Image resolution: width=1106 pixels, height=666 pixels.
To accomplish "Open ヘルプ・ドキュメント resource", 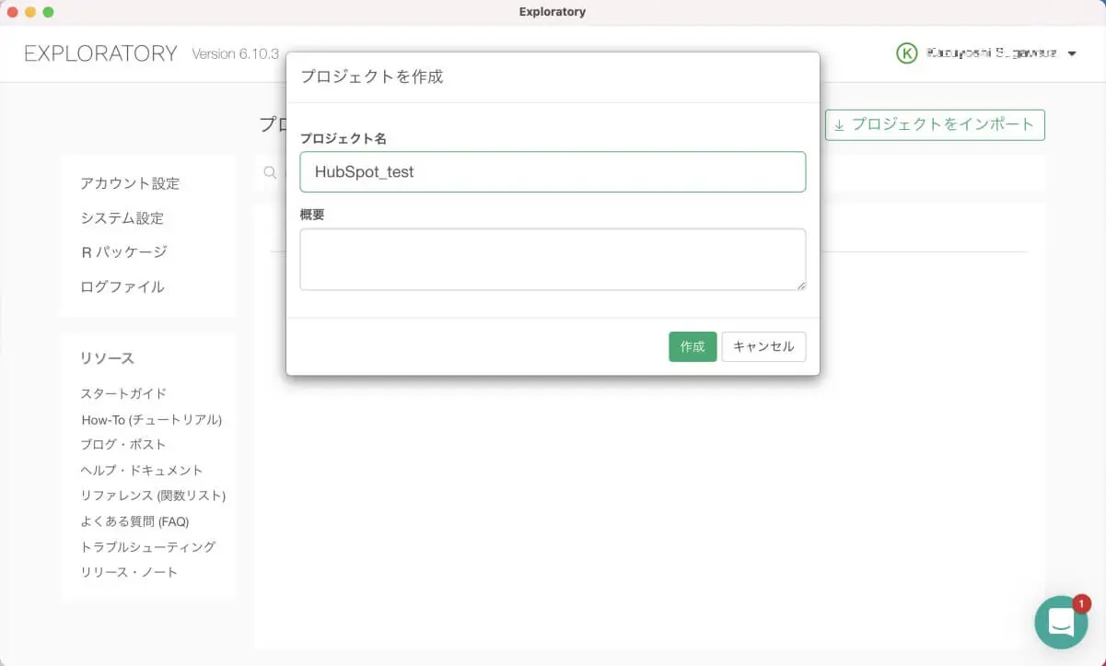I will pyautogui.click(x=142, y=471).
